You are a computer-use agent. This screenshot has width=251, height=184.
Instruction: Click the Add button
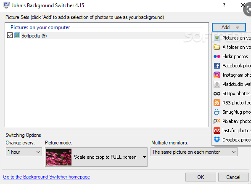coord(229,27)
